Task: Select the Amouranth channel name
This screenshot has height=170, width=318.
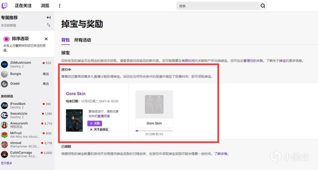Action: 19,123
